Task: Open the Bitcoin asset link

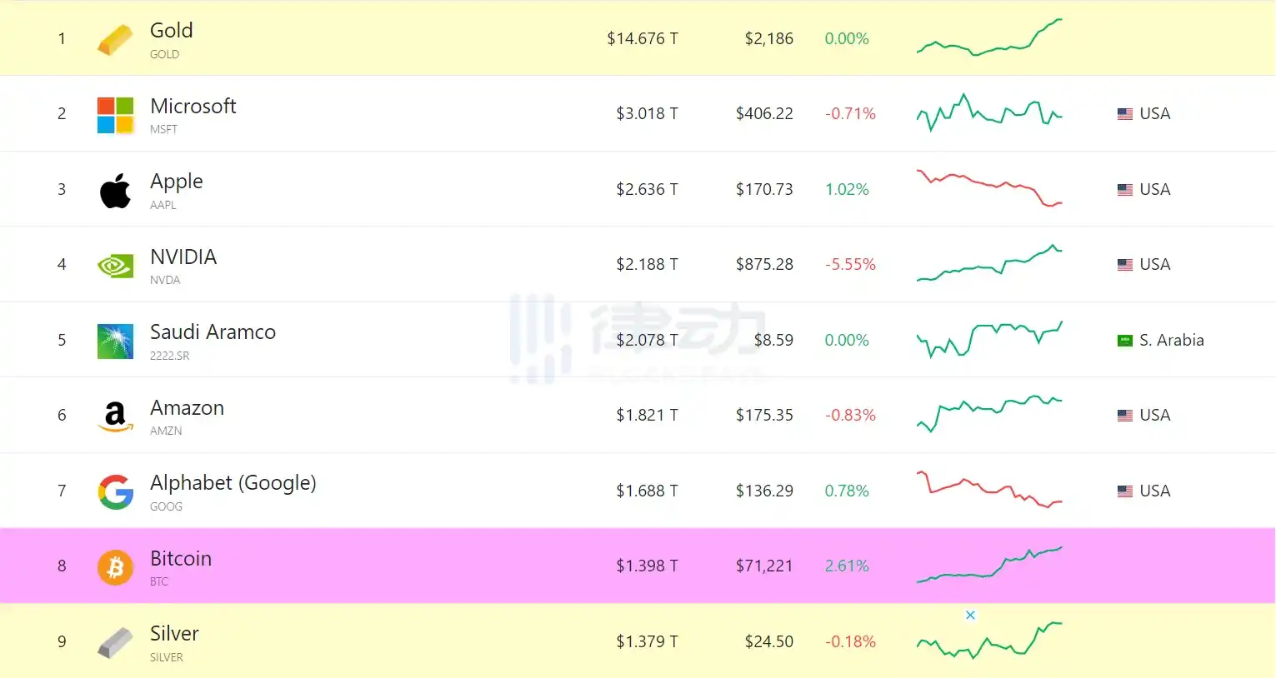Action: tap(181, 559)
